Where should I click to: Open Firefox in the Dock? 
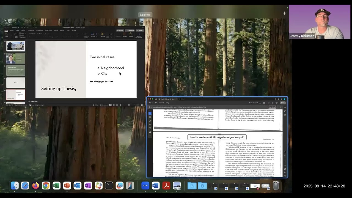point(35,186)
